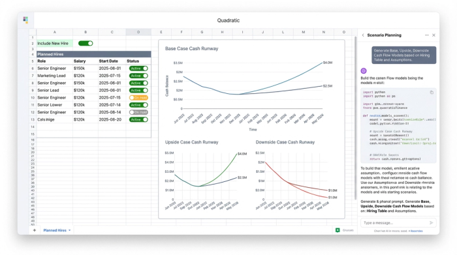
Task: Copy the Python code block
Action: 432,92
